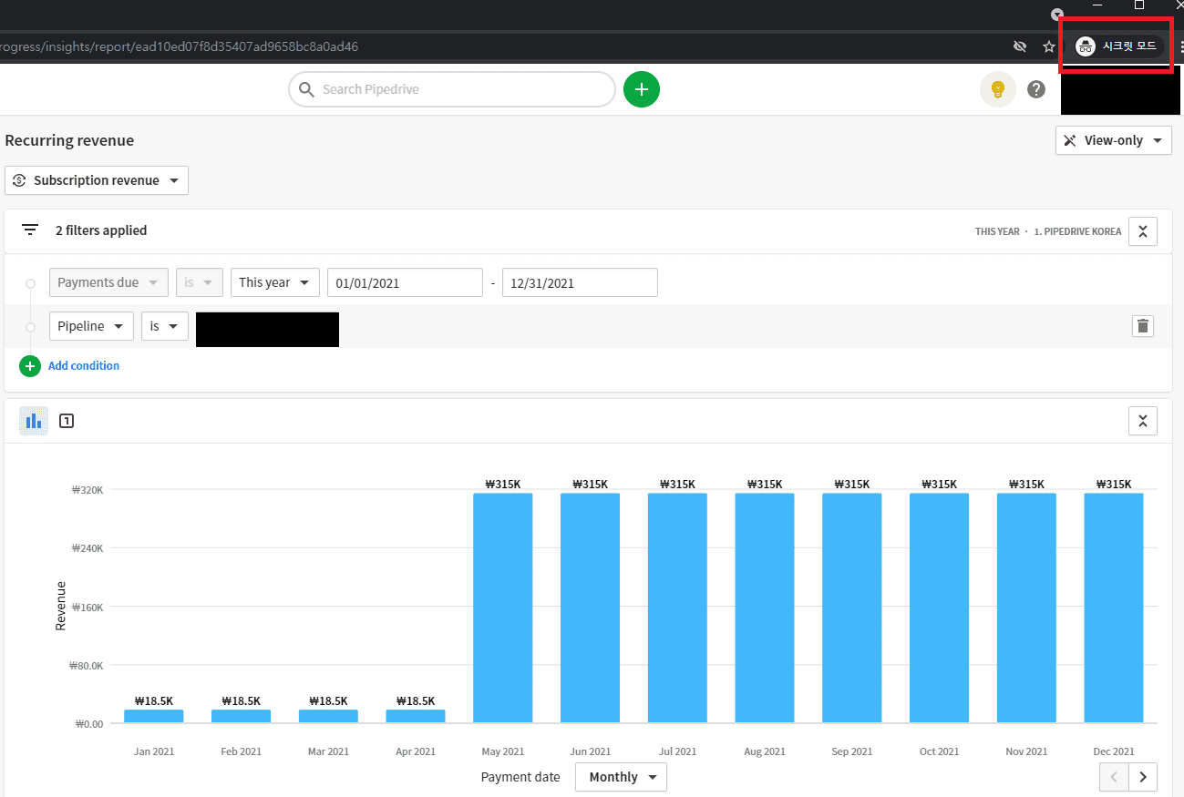
Task: Change the Monthly interval dropdown
Action: coord(622,777)
